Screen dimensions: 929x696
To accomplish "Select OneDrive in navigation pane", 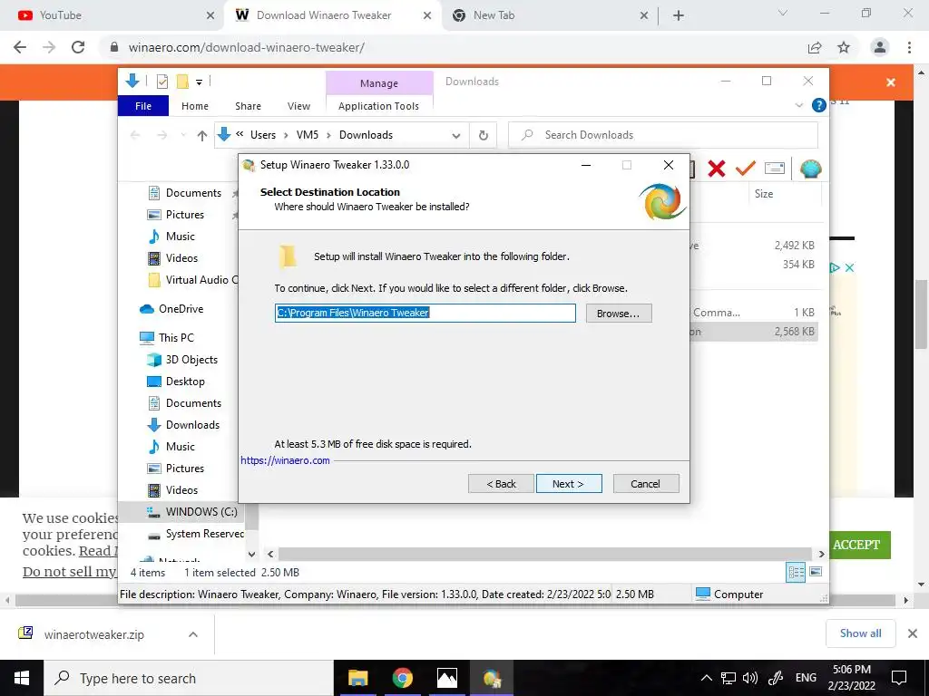I will [x=181, y=309].
